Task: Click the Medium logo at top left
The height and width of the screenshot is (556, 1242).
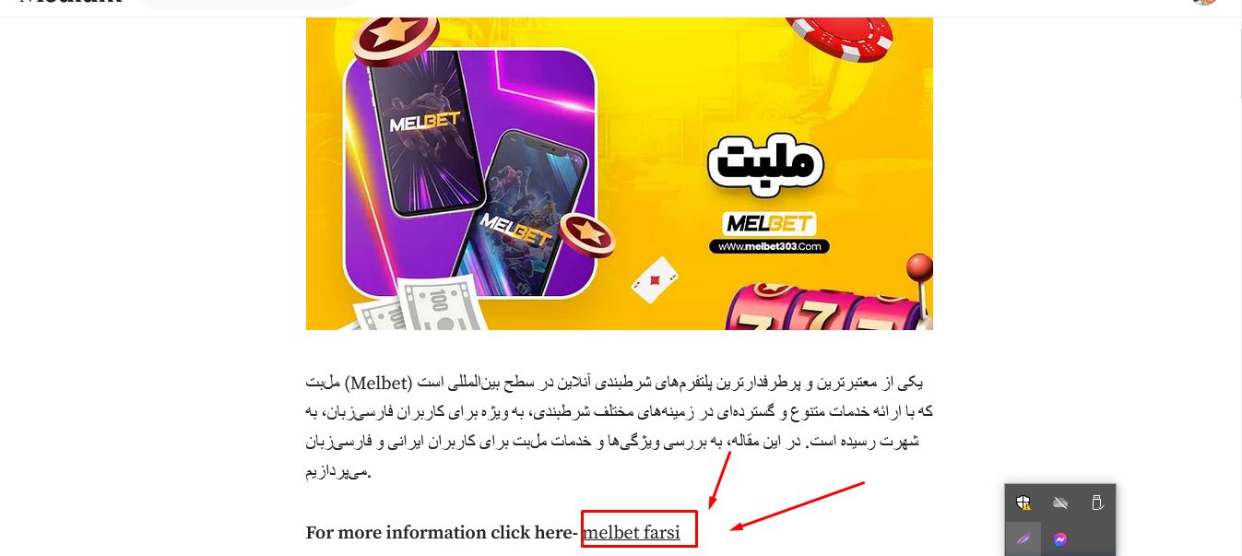Action: [70, 3]
